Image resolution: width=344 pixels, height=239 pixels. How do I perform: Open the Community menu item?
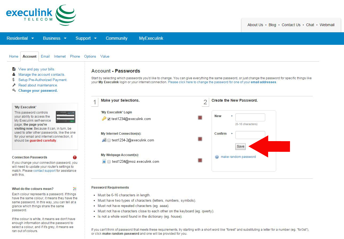(116, 38)
